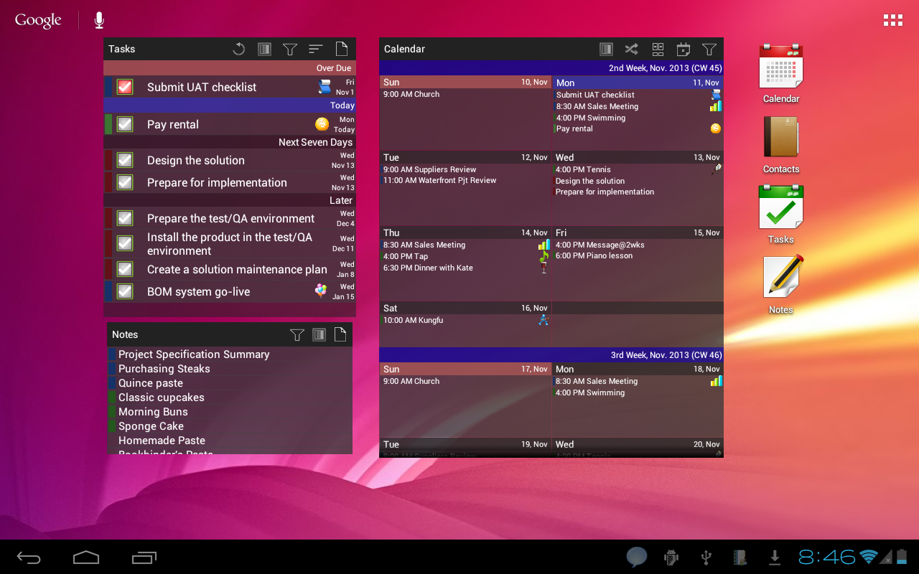Select the 3rd Week, Nov. 2013 header

551,355
